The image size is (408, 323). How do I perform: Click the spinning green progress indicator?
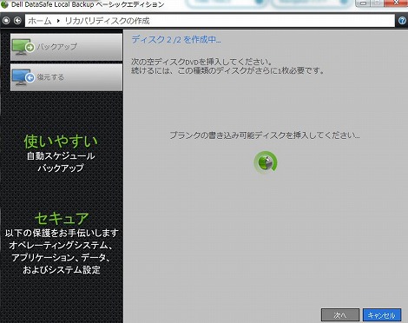(266, 162)
